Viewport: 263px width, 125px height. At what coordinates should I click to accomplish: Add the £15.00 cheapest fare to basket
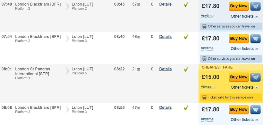click(255, 77)
